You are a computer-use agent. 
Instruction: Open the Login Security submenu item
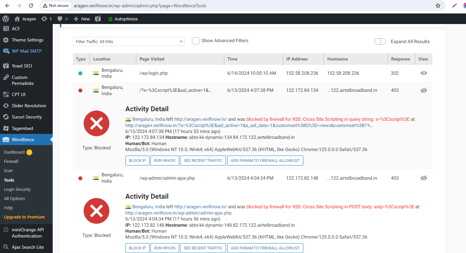[x=17, y=189]
